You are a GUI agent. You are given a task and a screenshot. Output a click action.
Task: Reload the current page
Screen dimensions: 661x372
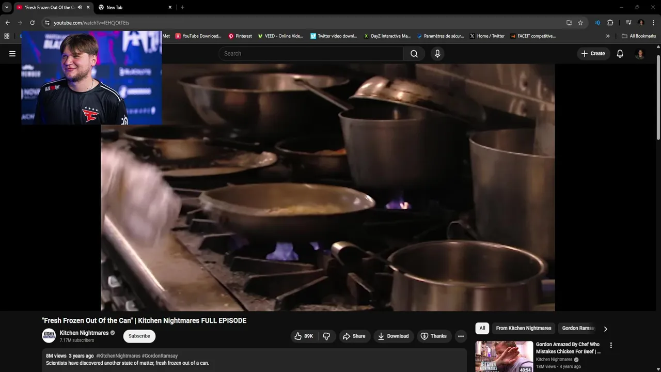[32, 23]
